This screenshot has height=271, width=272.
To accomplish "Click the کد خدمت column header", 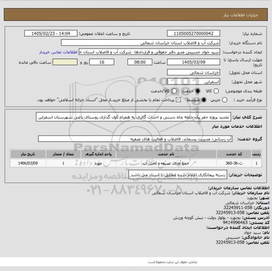I will click(x=234, y=154).
